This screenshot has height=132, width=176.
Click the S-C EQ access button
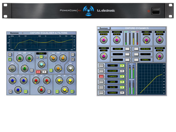(x=101, y=87)
